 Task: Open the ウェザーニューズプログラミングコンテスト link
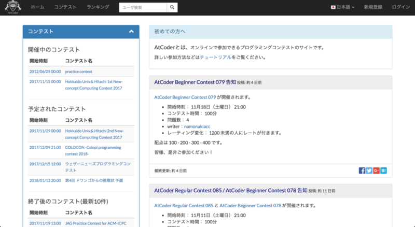tap(98, 167)
